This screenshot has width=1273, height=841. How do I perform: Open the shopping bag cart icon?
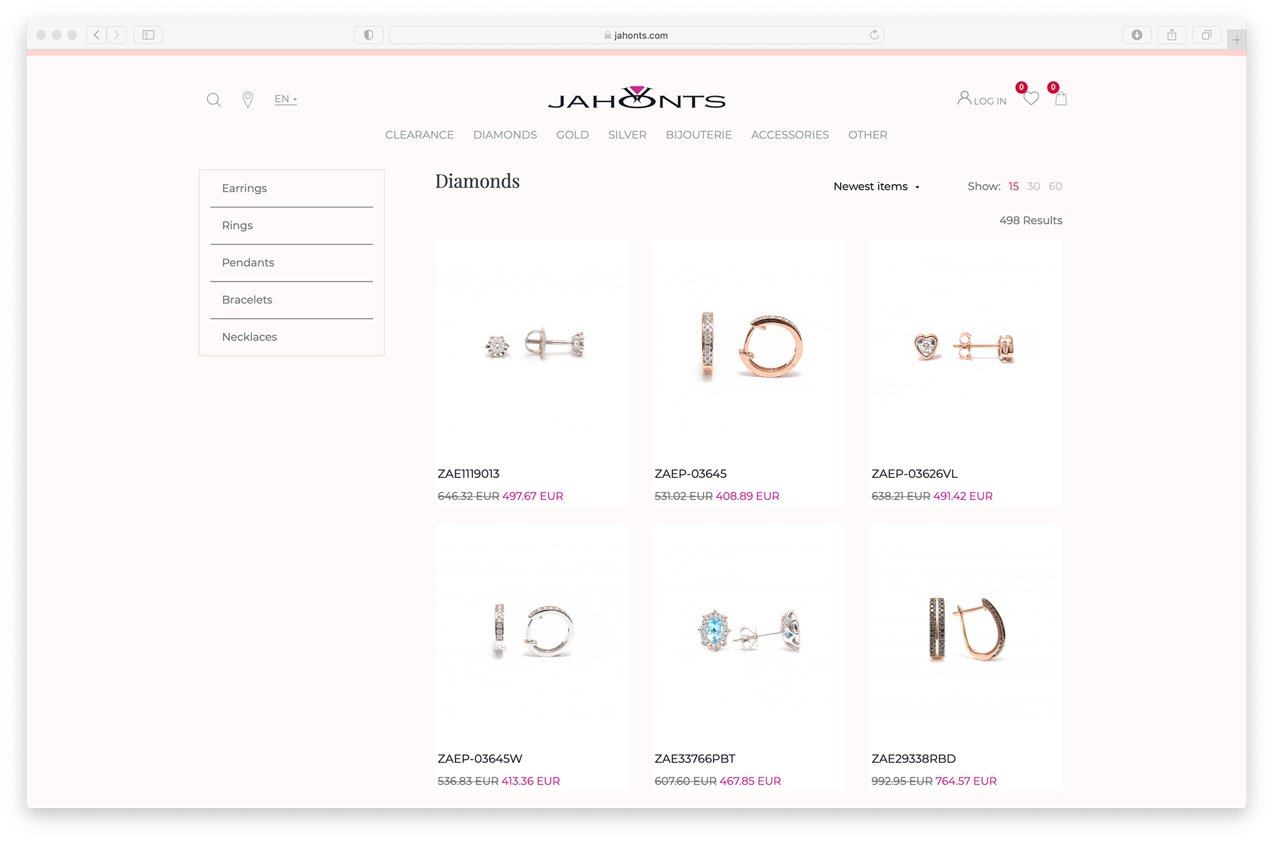click(x=1061, y=98)
